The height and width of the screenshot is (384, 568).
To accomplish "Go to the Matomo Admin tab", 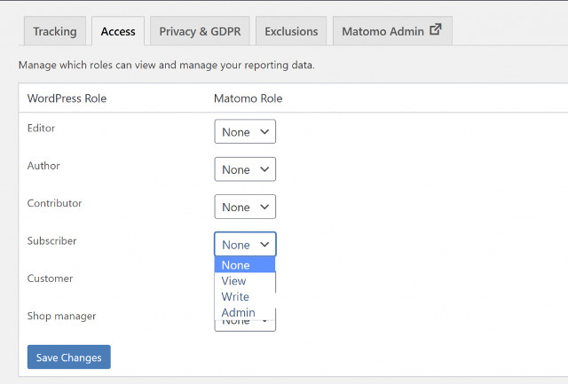I will click(392, 31).
